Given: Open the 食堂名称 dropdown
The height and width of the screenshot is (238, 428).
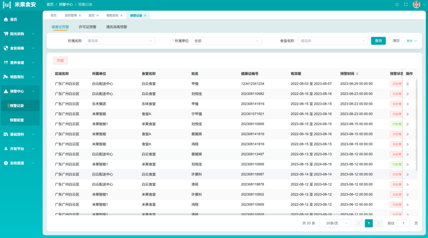Looking at the screenshot, I should tap(333, 41).
